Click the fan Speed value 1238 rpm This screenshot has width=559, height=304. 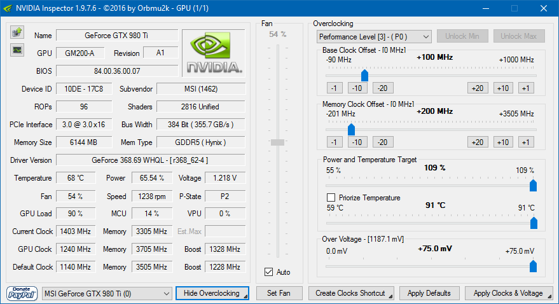(152, 197)
